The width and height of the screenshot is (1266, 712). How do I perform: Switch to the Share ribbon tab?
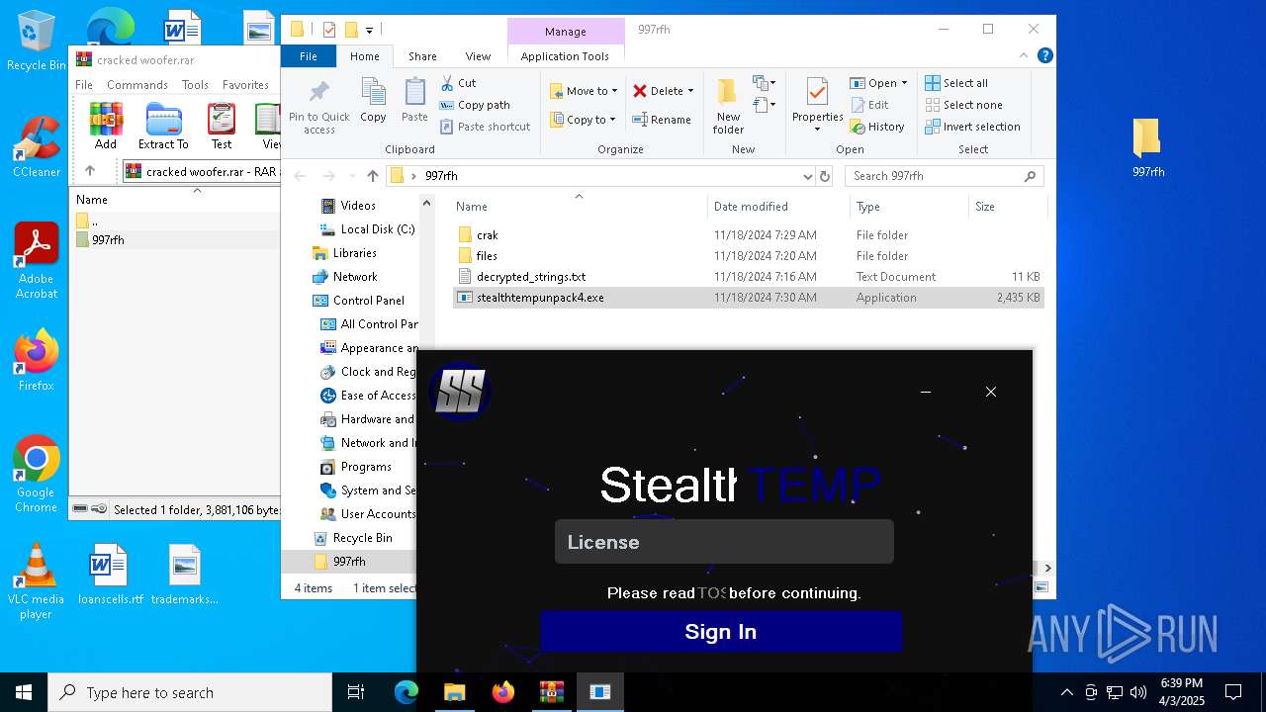pyautogui.click(x=422, y=56)
